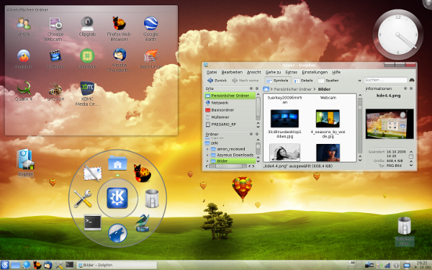Focus the Suchen search field in Dolphin
Screen dimensions: 432x270
pos(385,80)
